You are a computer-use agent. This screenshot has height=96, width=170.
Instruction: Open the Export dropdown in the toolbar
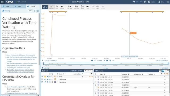click(x=97, y=7)
